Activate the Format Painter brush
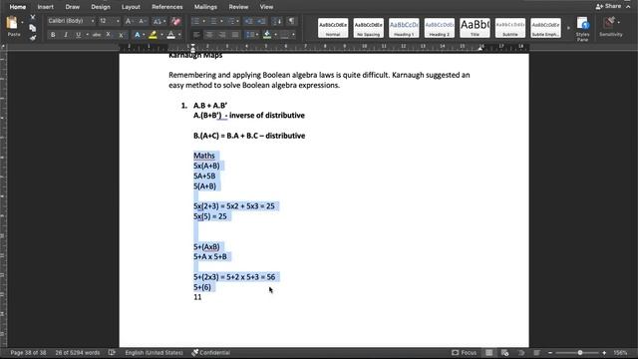The height and width of the screenshot is (359, 638). pyautogui.click(x=33, y=38)
